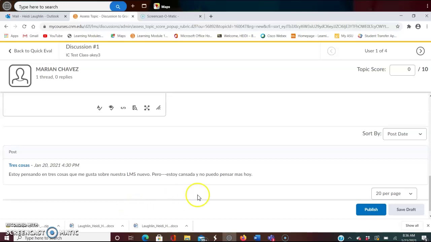Open a new browser tab
Viewport: 431px width, 242px height.
click(211, 16)
